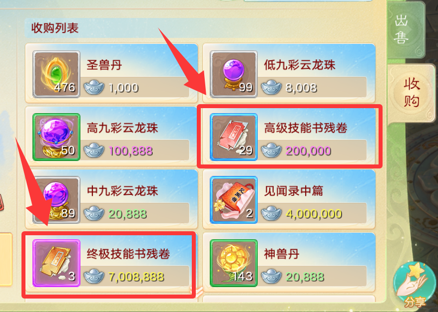
Task: Open the 分享 share hand icon
Action: tap(413, 285)
